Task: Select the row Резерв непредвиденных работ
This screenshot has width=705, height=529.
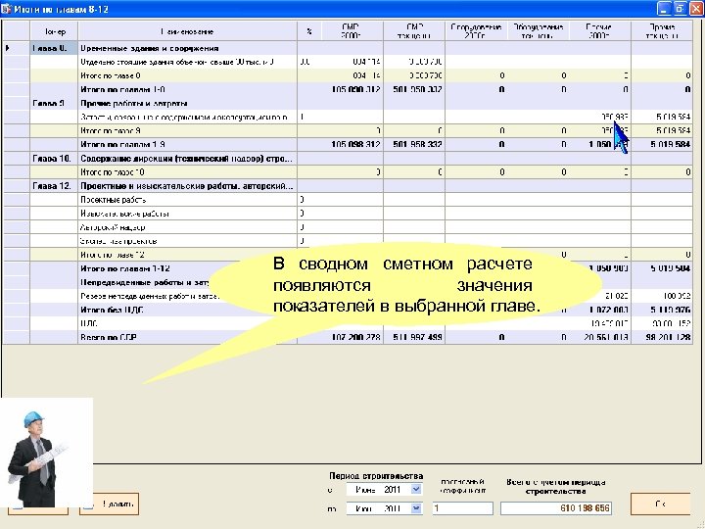Action: click(x=347, y=296)
